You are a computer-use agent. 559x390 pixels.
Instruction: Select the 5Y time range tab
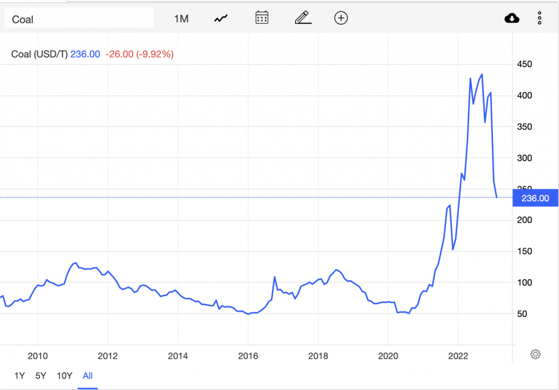click(40, 376)
